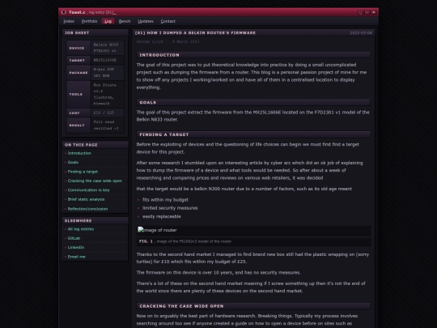Click the FIG. 1 caption text

[x=185, y=241]
